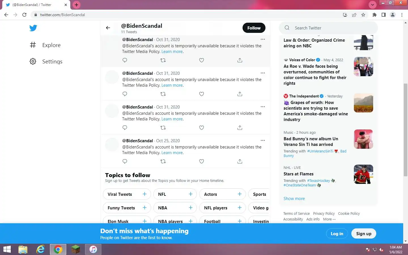Follow the @BidenScandal account
Image resolution: width=408 pixels, height=255 pixels.
click(x=254, y=28)
